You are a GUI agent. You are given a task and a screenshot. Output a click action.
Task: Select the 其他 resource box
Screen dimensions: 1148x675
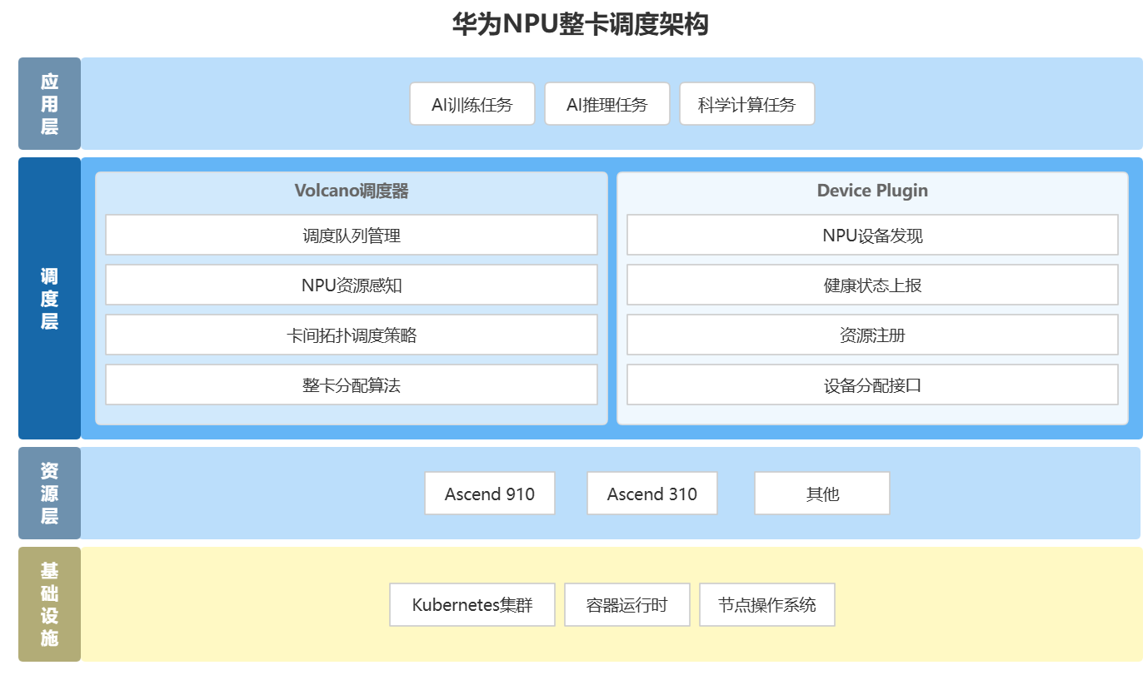(x=822, y=494)
